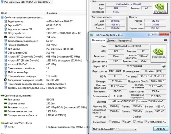Image resolution: width=171 pixels, height=134 pixels.
Task: Click the DirectX icon beside Аппаратная поддержка DirectX
Action: [6, 80]
